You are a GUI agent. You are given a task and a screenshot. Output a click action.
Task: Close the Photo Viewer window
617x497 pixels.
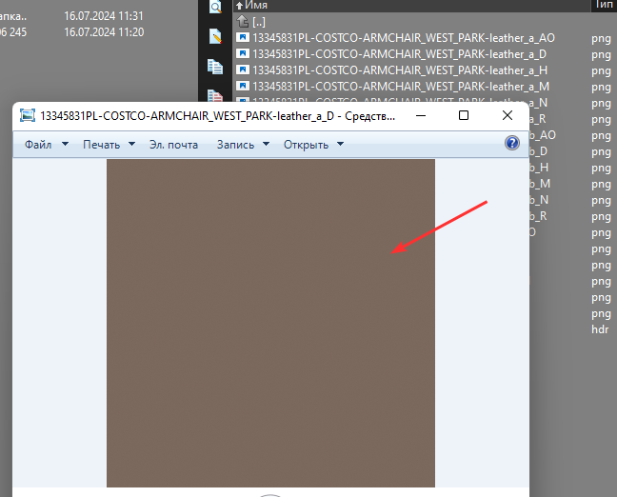pos(508,116)
